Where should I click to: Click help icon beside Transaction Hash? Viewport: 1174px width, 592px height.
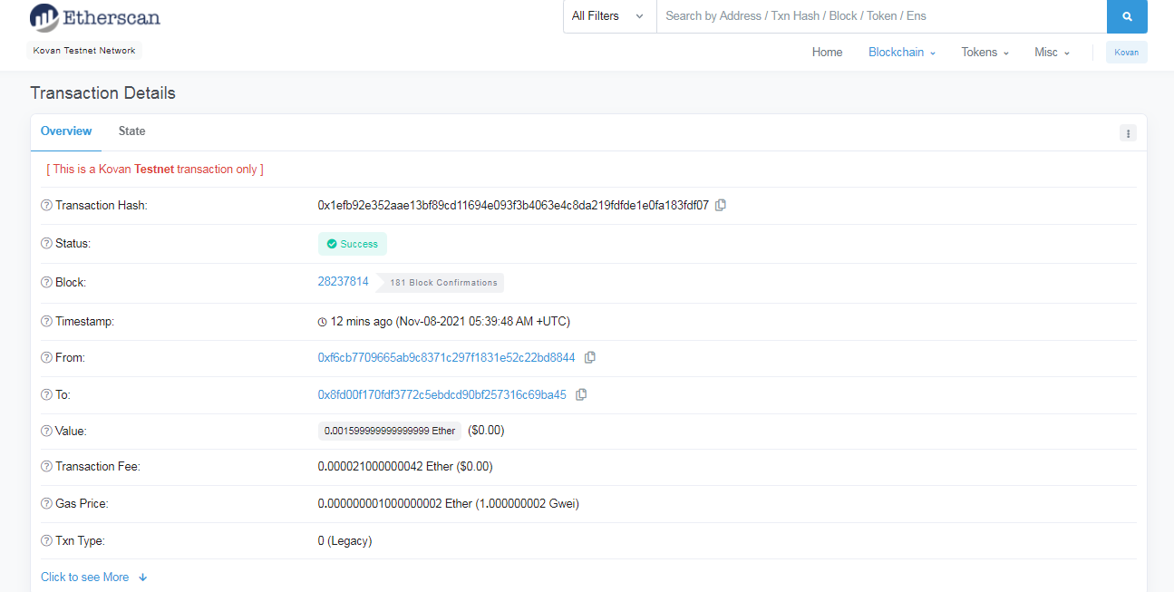pyautogui.click(x=46, y=206)
